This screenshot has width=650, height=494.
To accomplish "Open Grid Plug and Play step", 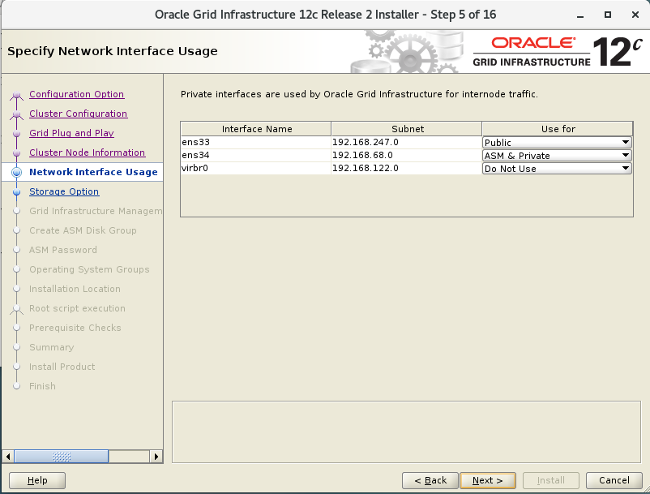I will (x=71, y=133).
